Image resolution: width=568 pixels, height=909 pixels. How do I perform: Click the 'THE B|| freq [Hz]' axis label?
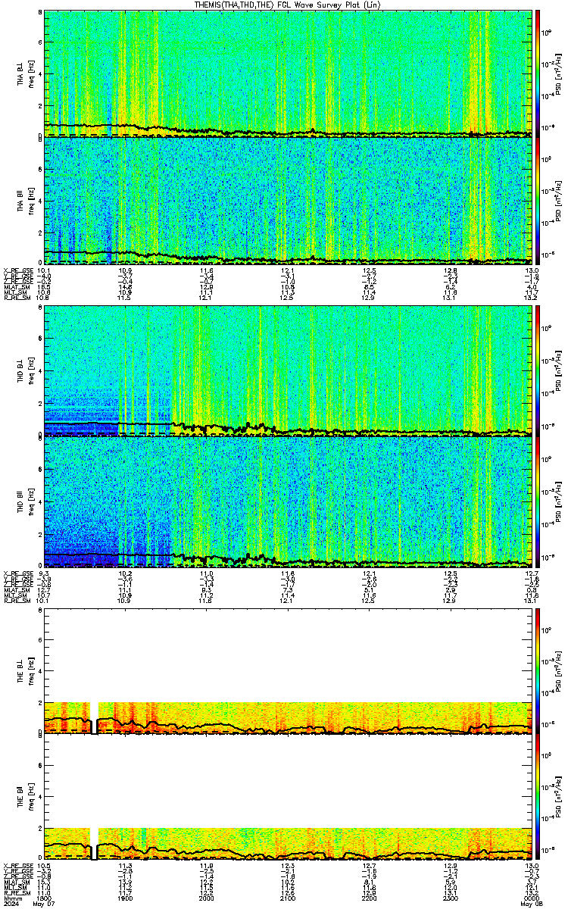tap(25, 798)
